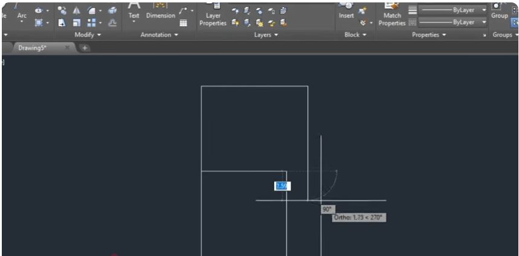The height and width of the screenshot is (256, 519).
Task: Click the 90° angle input box
Action: tap(328, 210)
